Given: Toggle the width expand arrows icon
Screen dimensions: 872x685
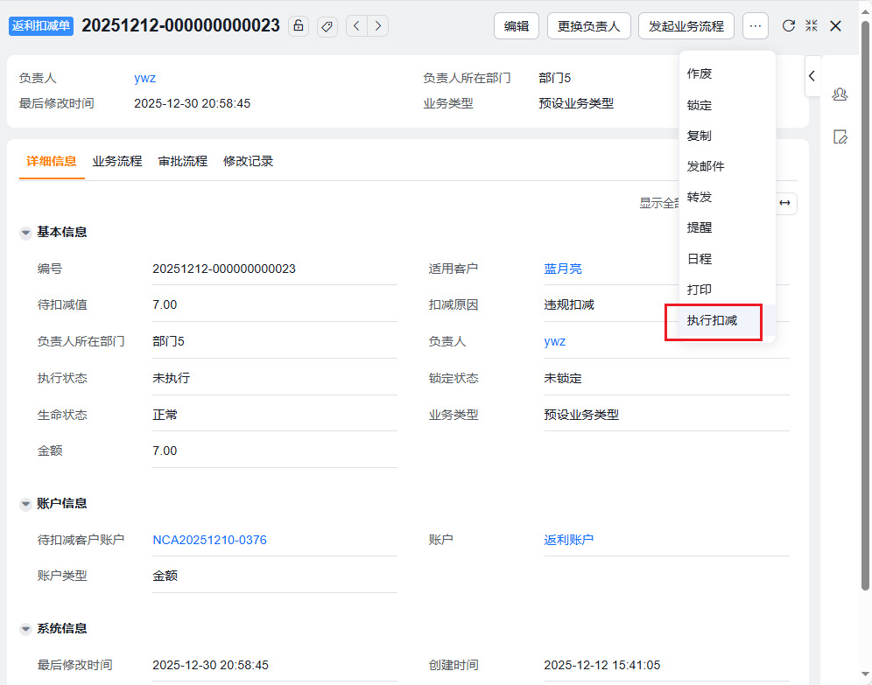Looking at the screenshot, I should pyautogui.click(x=784, y=203).
